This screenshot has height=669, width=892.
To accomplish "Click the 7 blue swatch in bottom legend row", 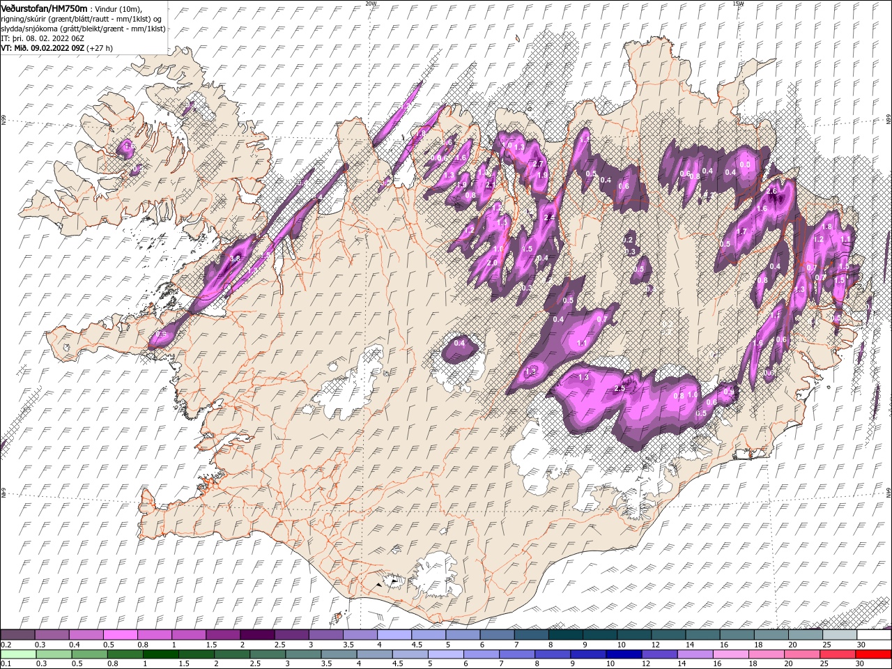I will click(x=516, y=654).
